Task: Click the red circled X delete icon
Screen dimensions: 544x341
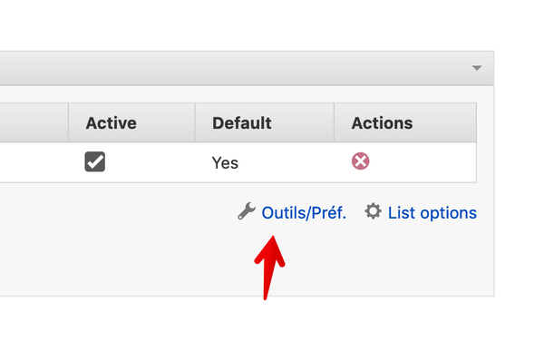Action: (360, 161)
